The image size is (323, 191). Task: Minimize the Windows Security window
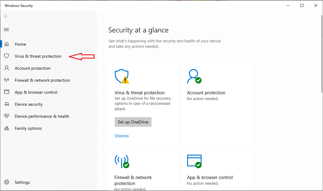click(x=288, y=5)
